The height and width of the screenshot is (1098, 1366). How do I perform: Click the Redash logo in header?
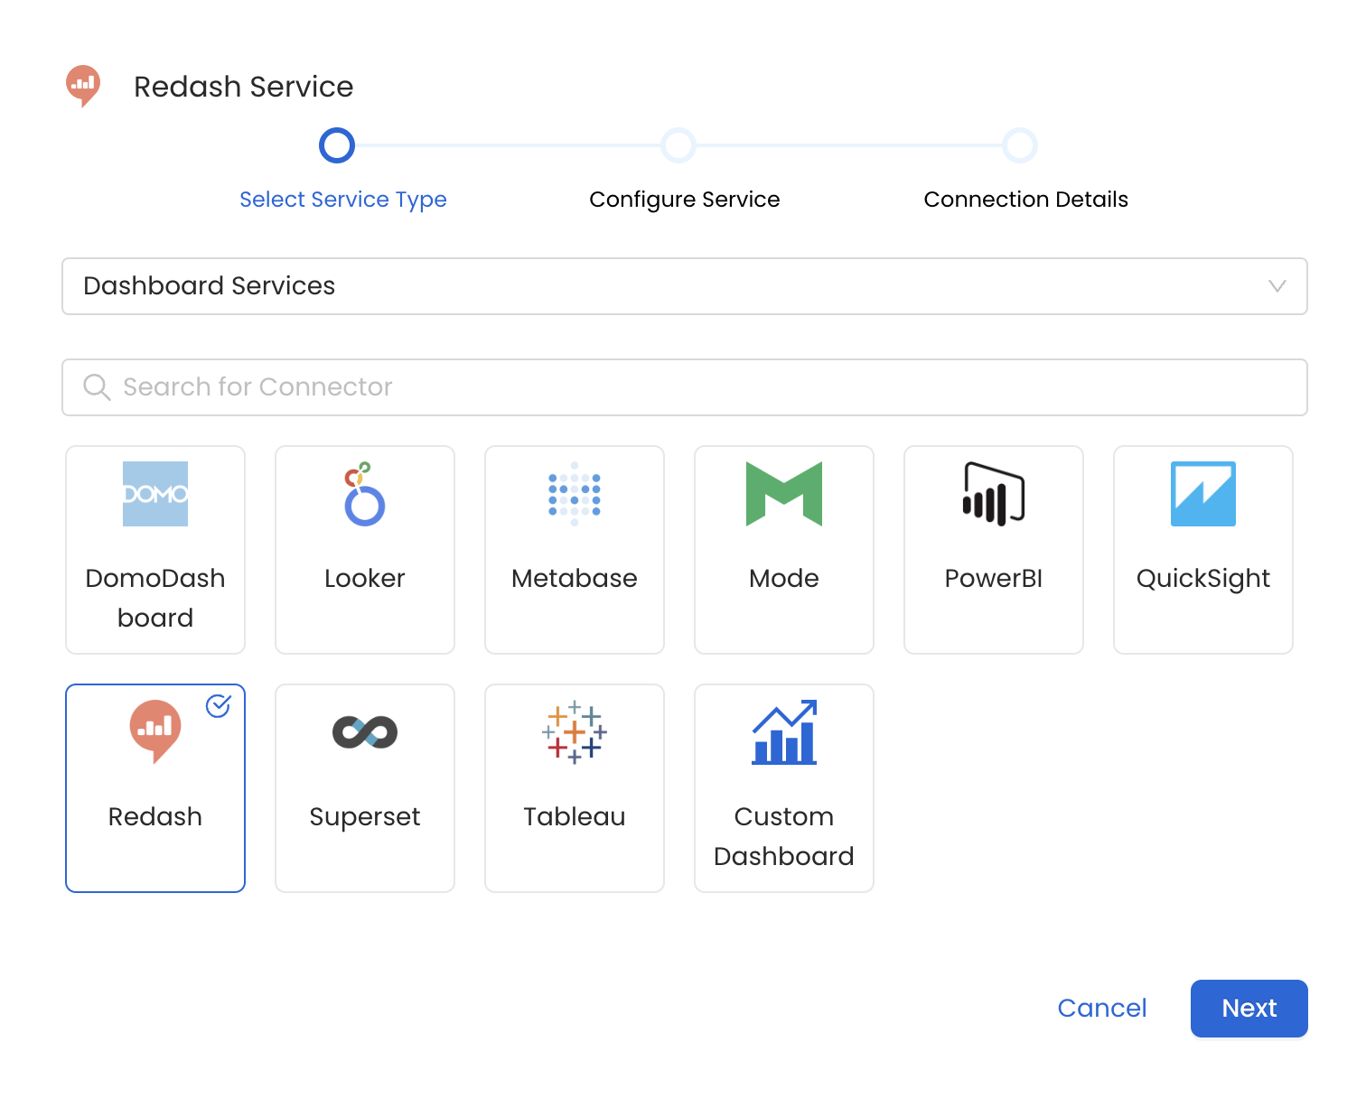point(83,86)
